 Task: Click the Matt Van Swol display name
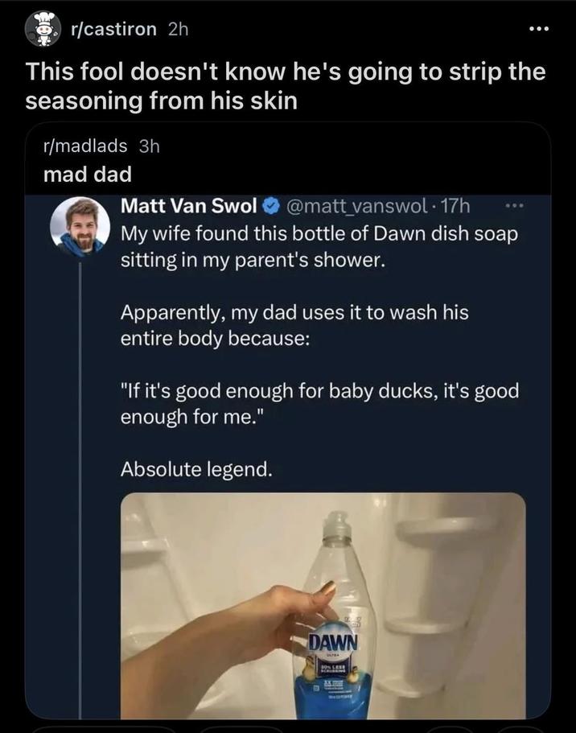tap(187, 207)
